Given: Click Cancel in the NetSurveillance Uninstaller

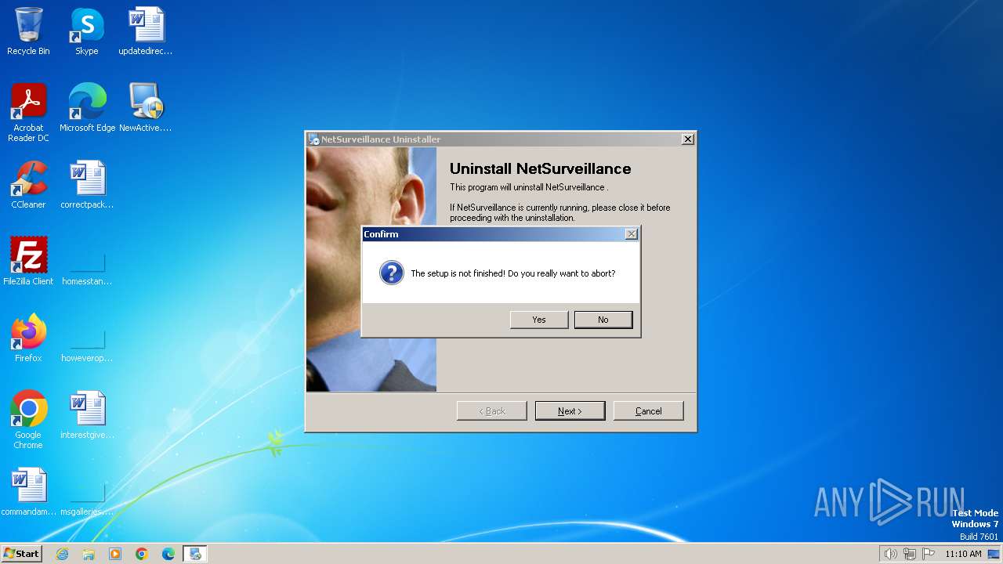Looking at the screenshot, I should coord(649,411).
